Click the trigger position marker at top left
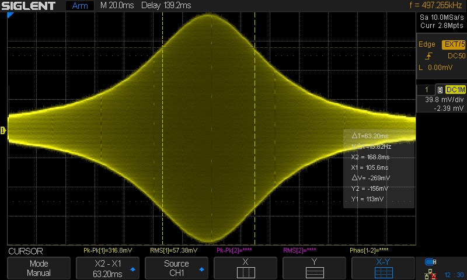Screen dimensions: 467x280 (x=10, y=15)
